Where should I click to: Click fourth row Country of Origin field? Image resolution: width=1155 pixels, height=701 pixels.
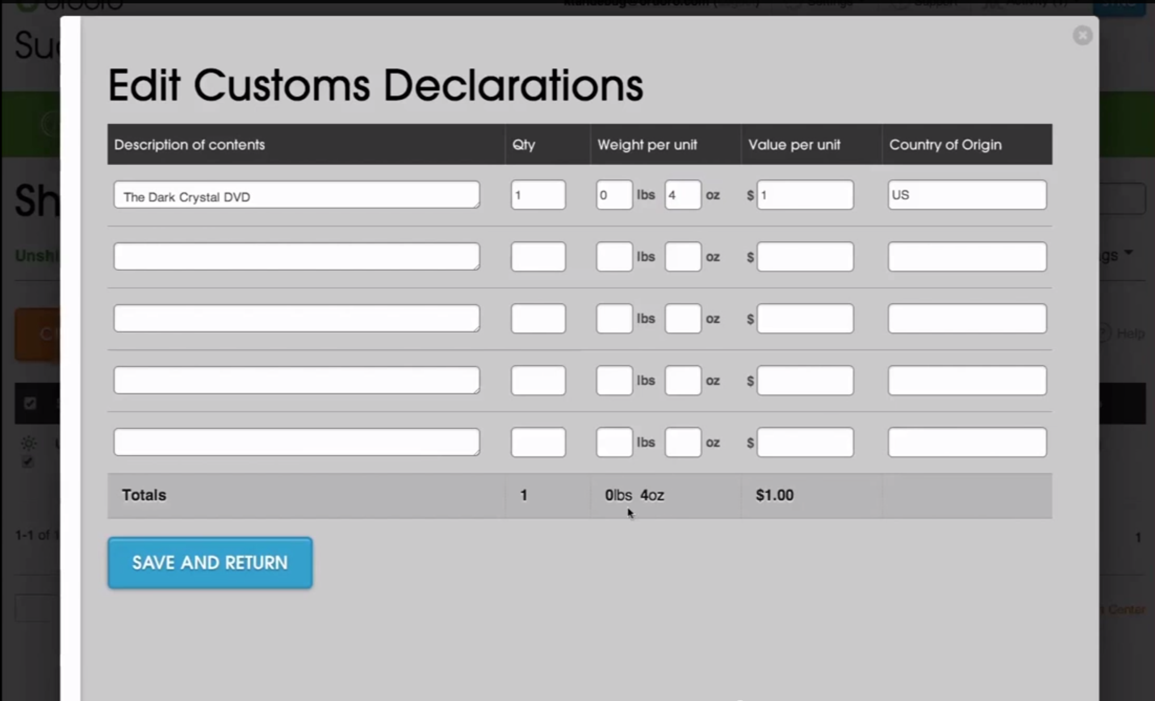point(966,381)
